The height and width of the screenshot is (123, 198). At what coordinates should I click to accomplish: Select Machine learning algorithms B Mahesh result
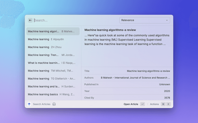pos(53,31)
